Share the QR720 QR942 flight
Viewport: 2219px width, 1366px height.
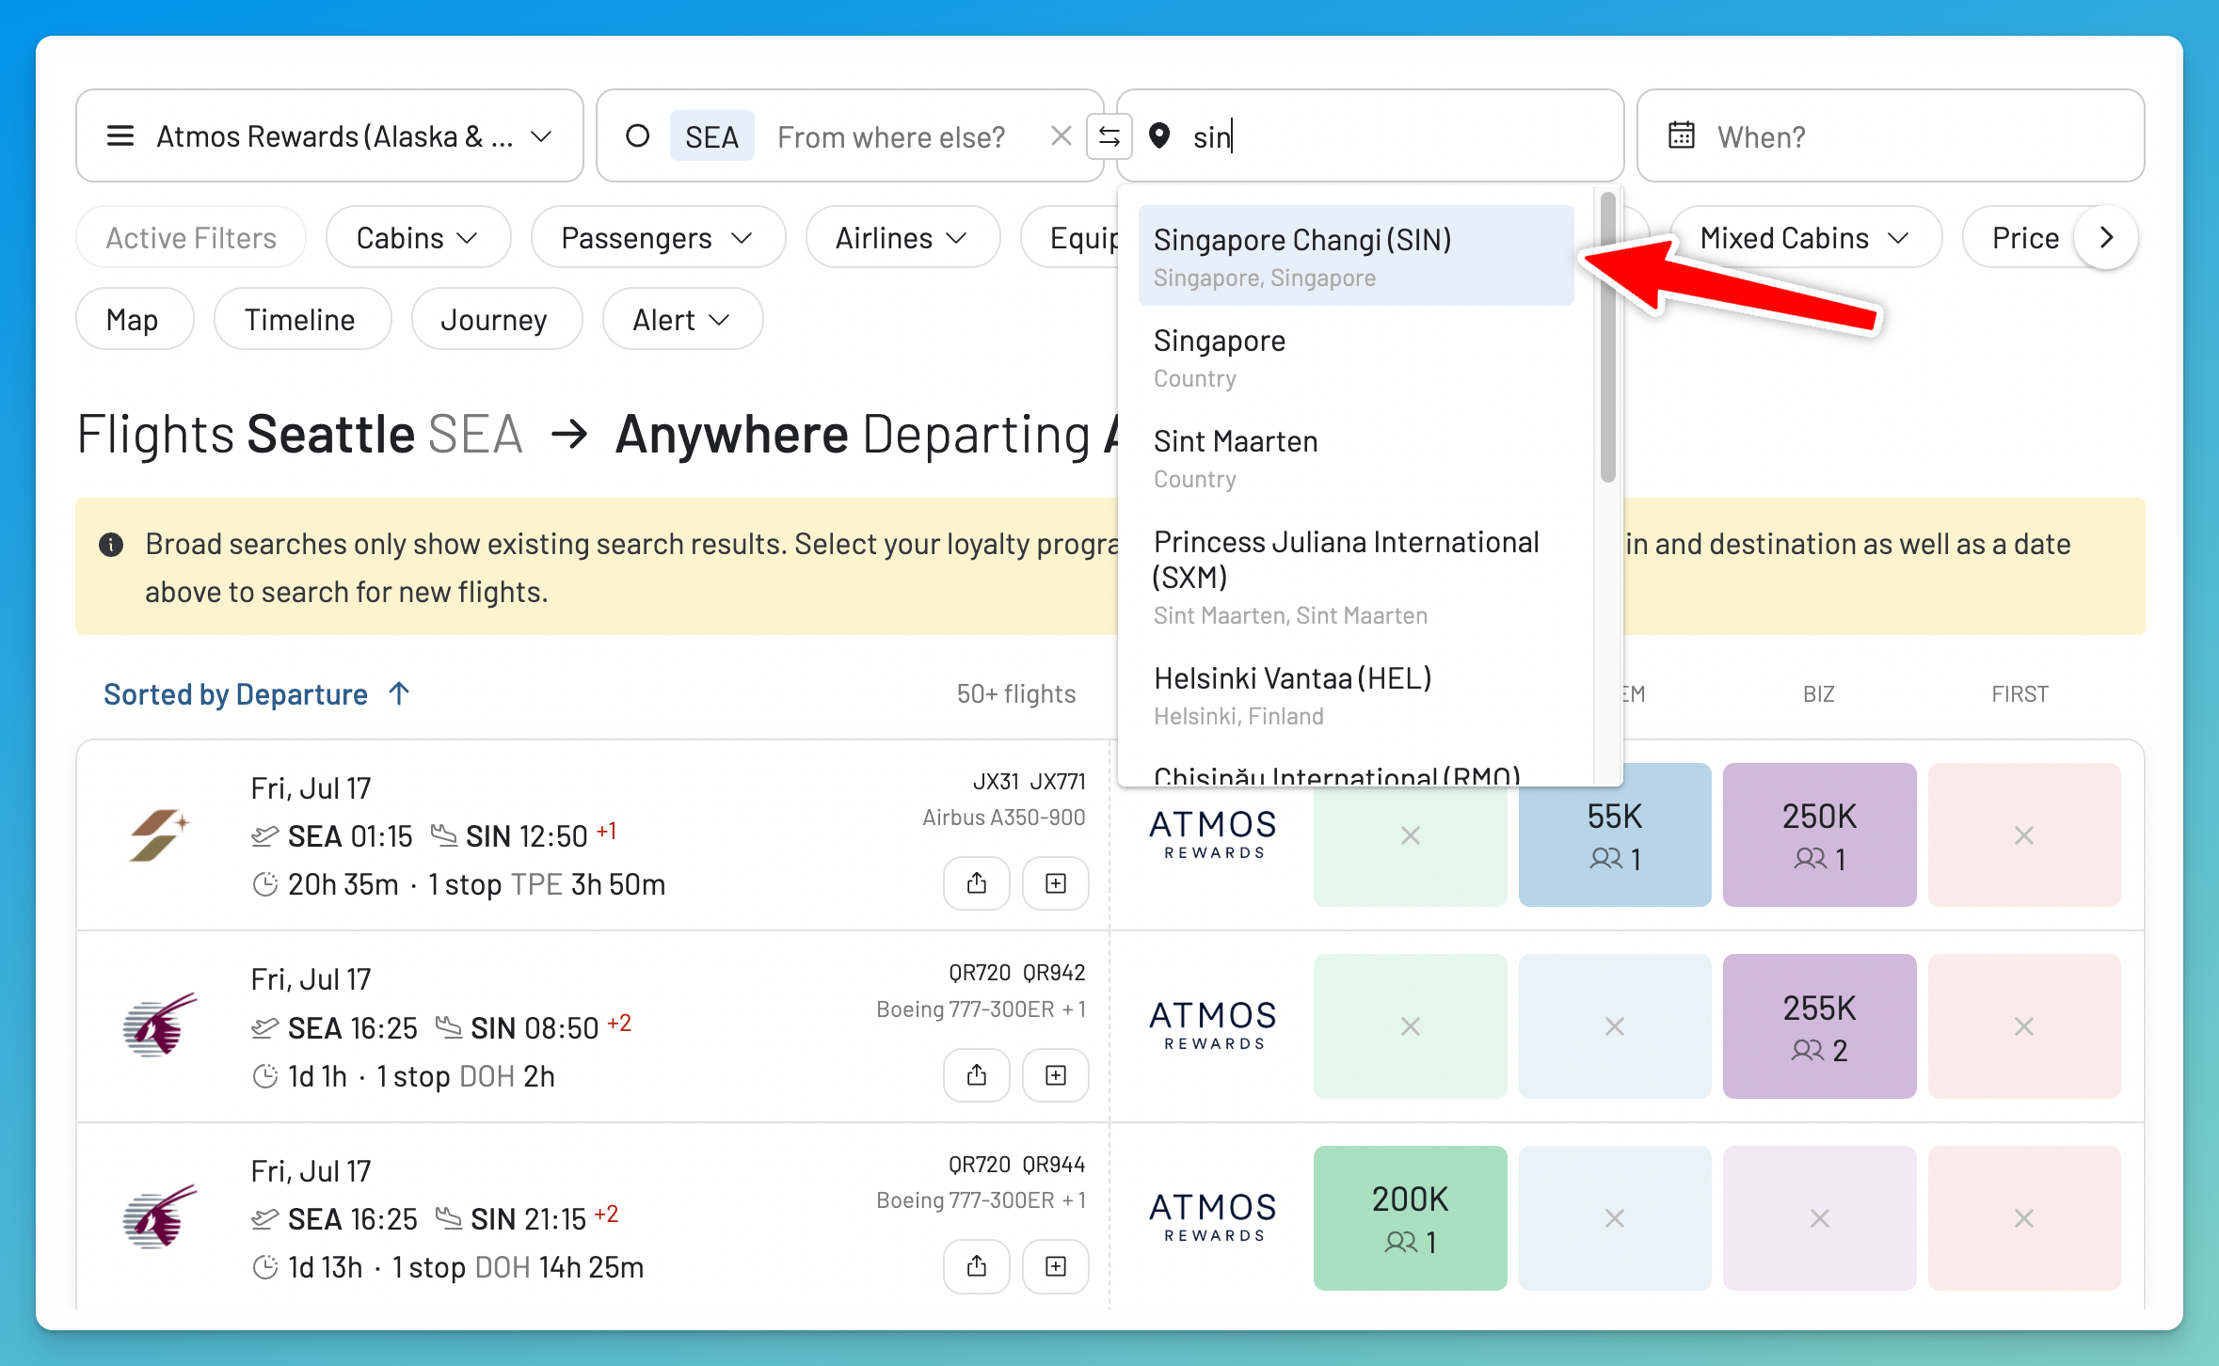(977, 1075)
